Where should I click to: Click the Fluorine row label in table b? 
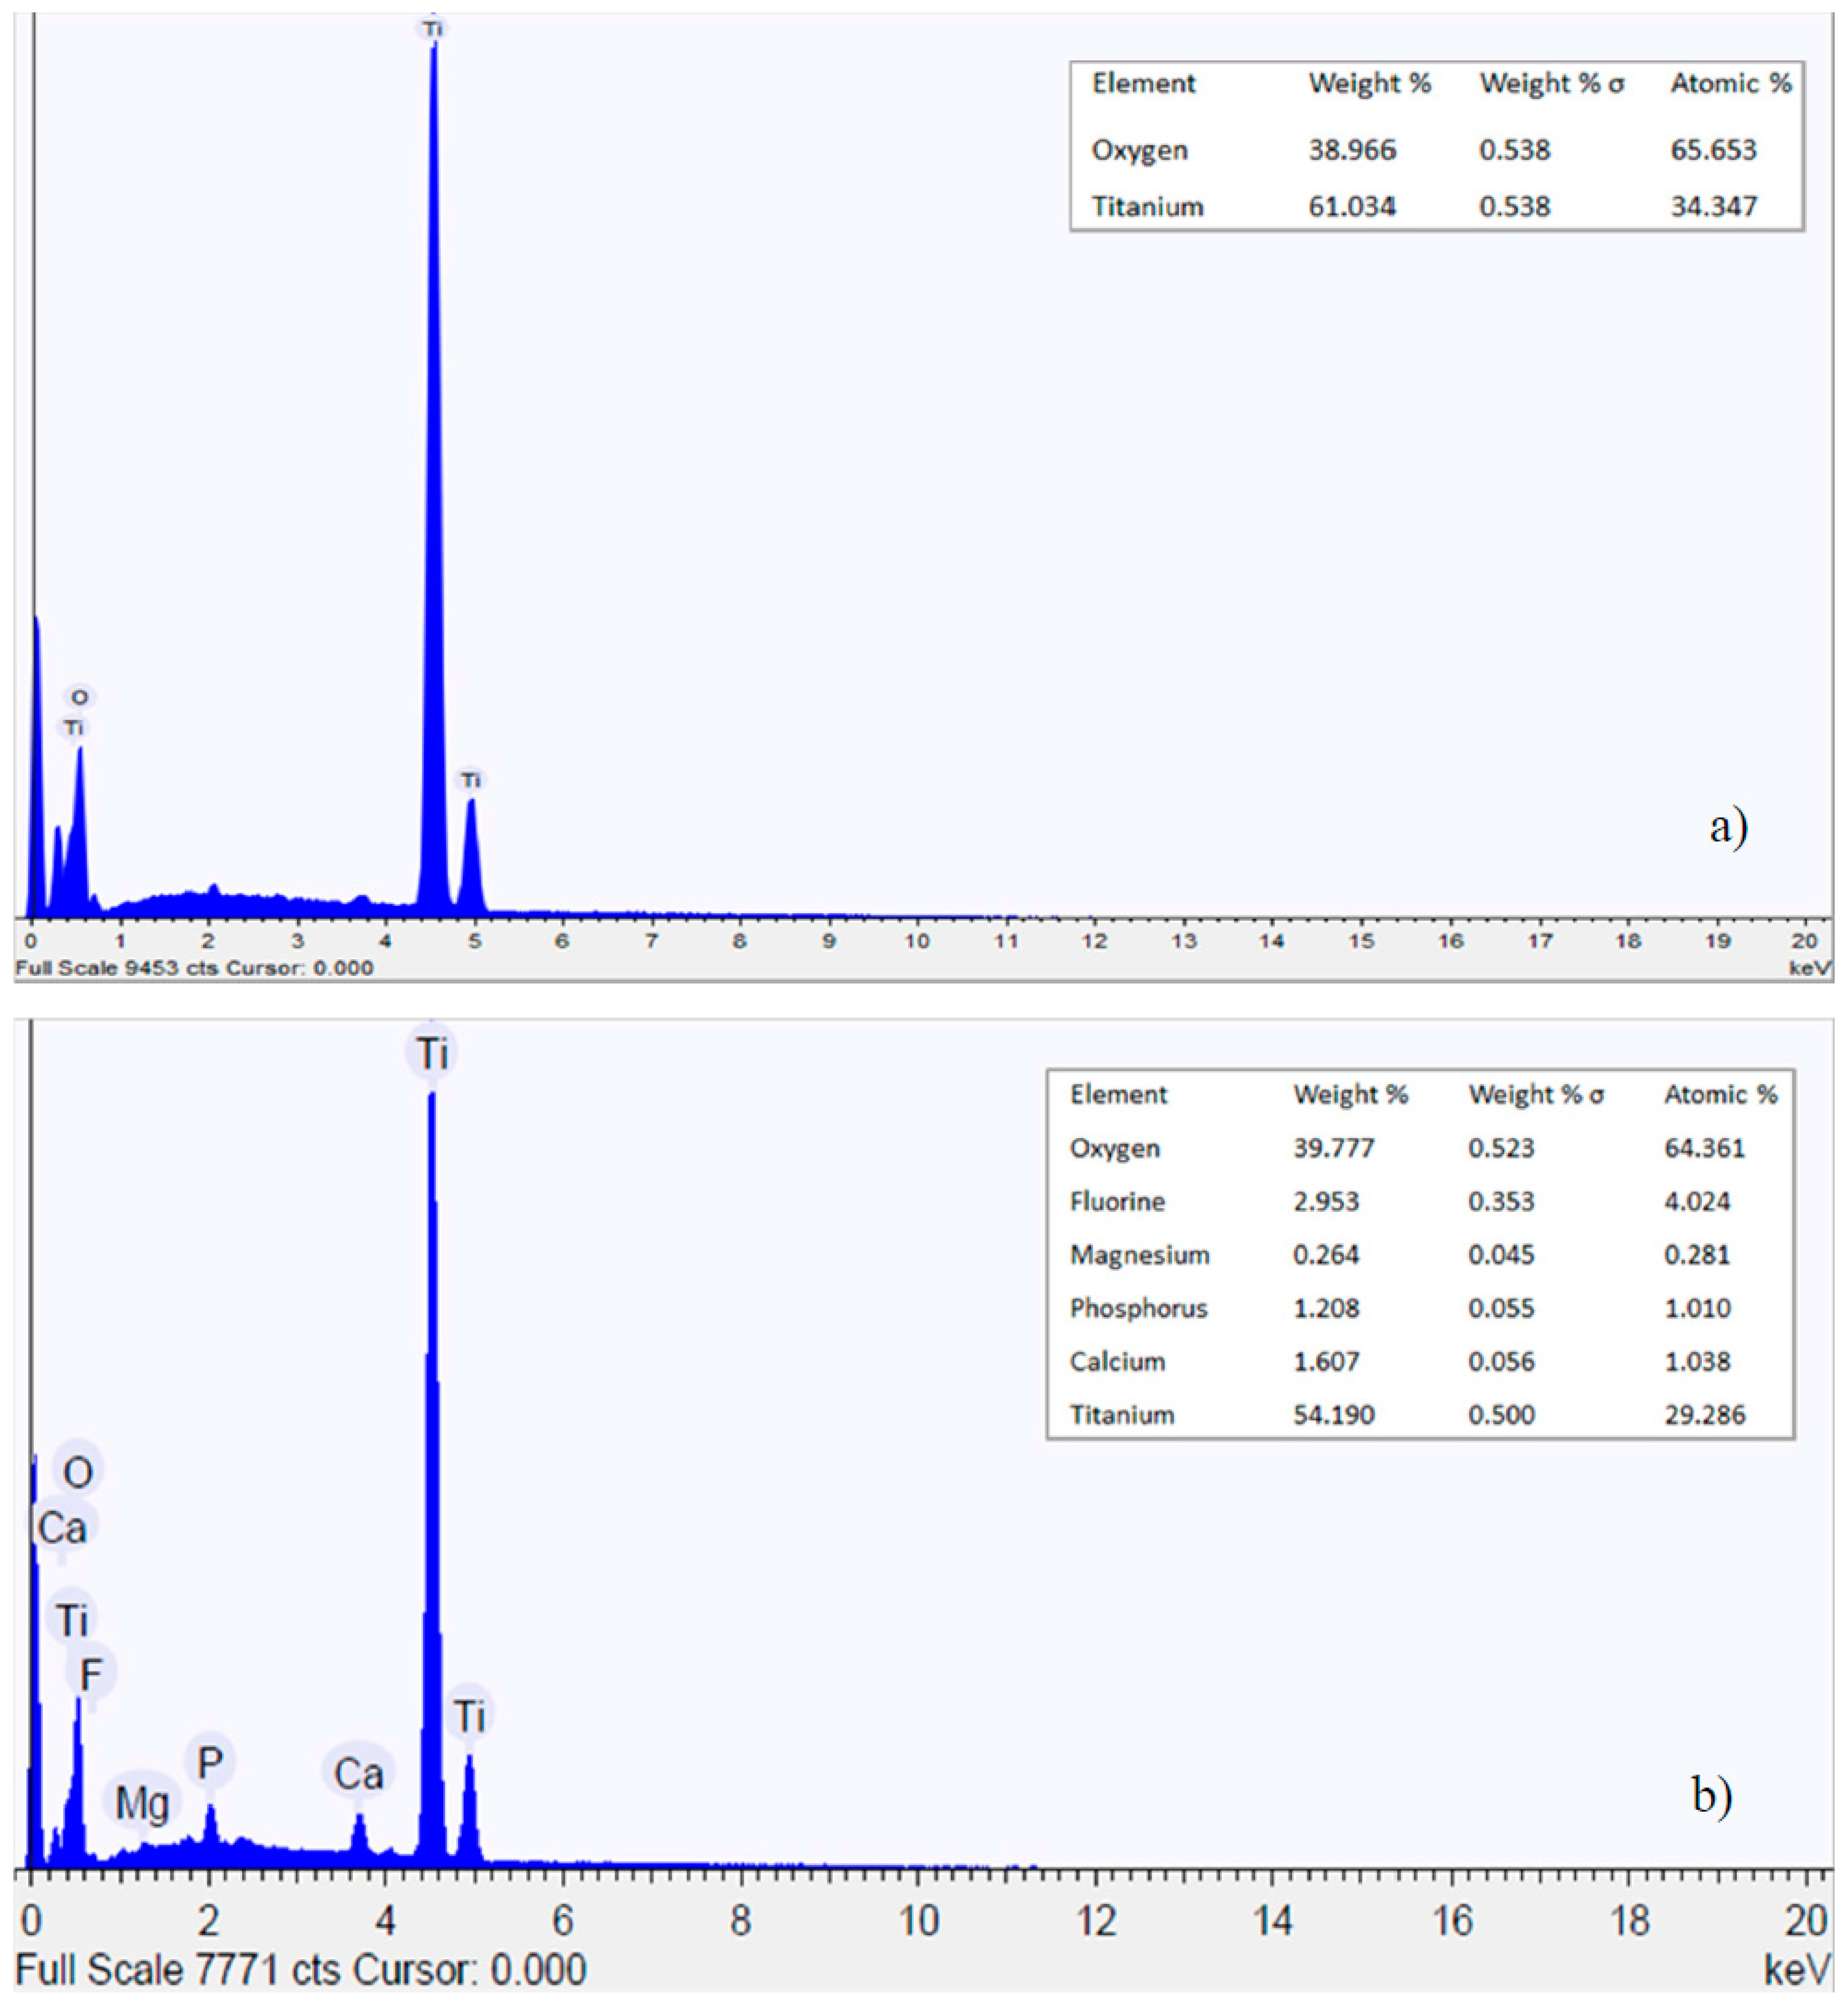1118,1201
